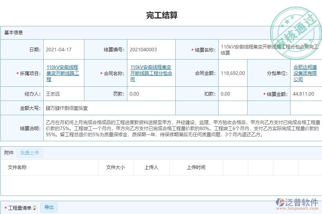
Task: Toggle the 工程量清单 sort arrows
Action: point(35,208)
